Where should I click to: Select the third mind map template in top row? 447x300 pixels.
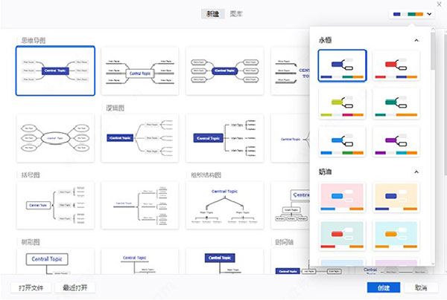(x=224, y=71)
